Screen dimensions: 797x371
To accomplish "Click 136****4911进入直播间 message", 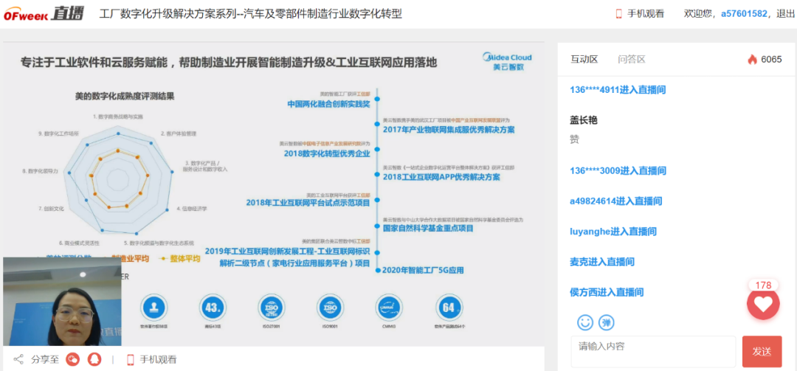I will click(618, 90).
